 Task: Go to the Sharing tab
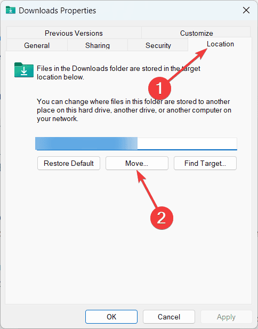pyautogui.click(x=98, y=45)
